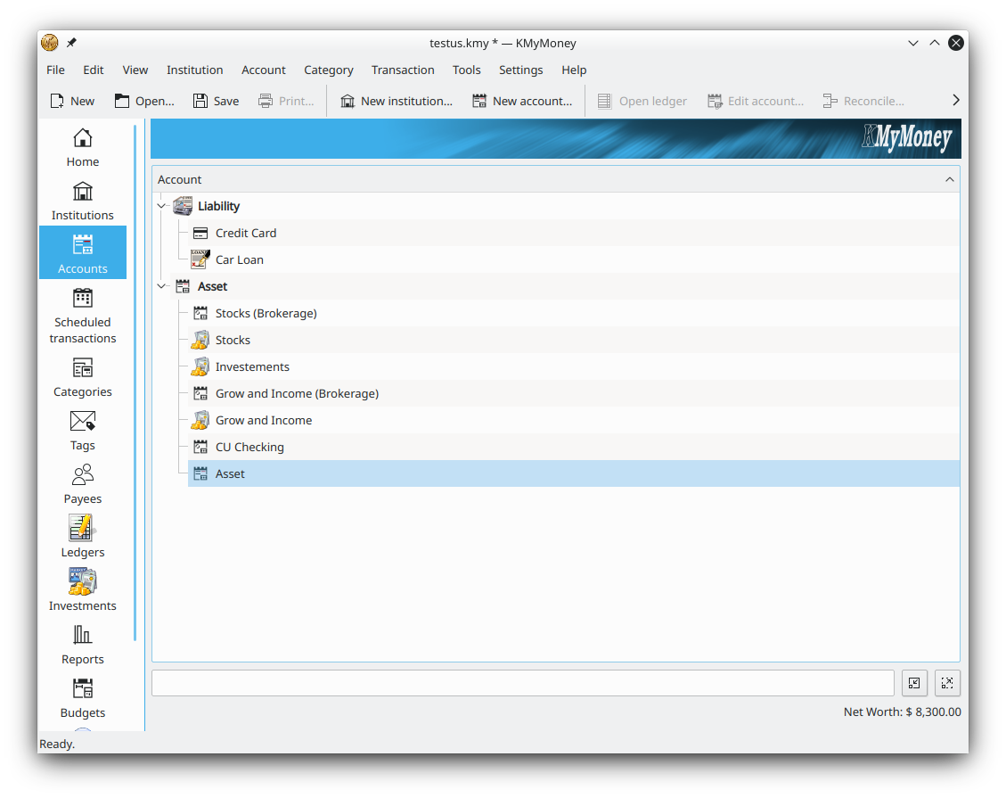Go to Scheduled transactions view
Viewport: 1006px width, 798px height.
click(82, 315)
